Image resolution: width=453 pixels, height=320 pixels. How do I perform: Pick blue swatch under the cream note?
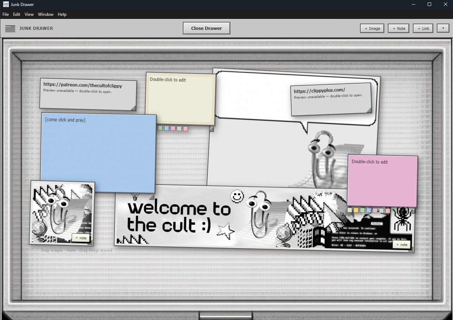point(167,129)
